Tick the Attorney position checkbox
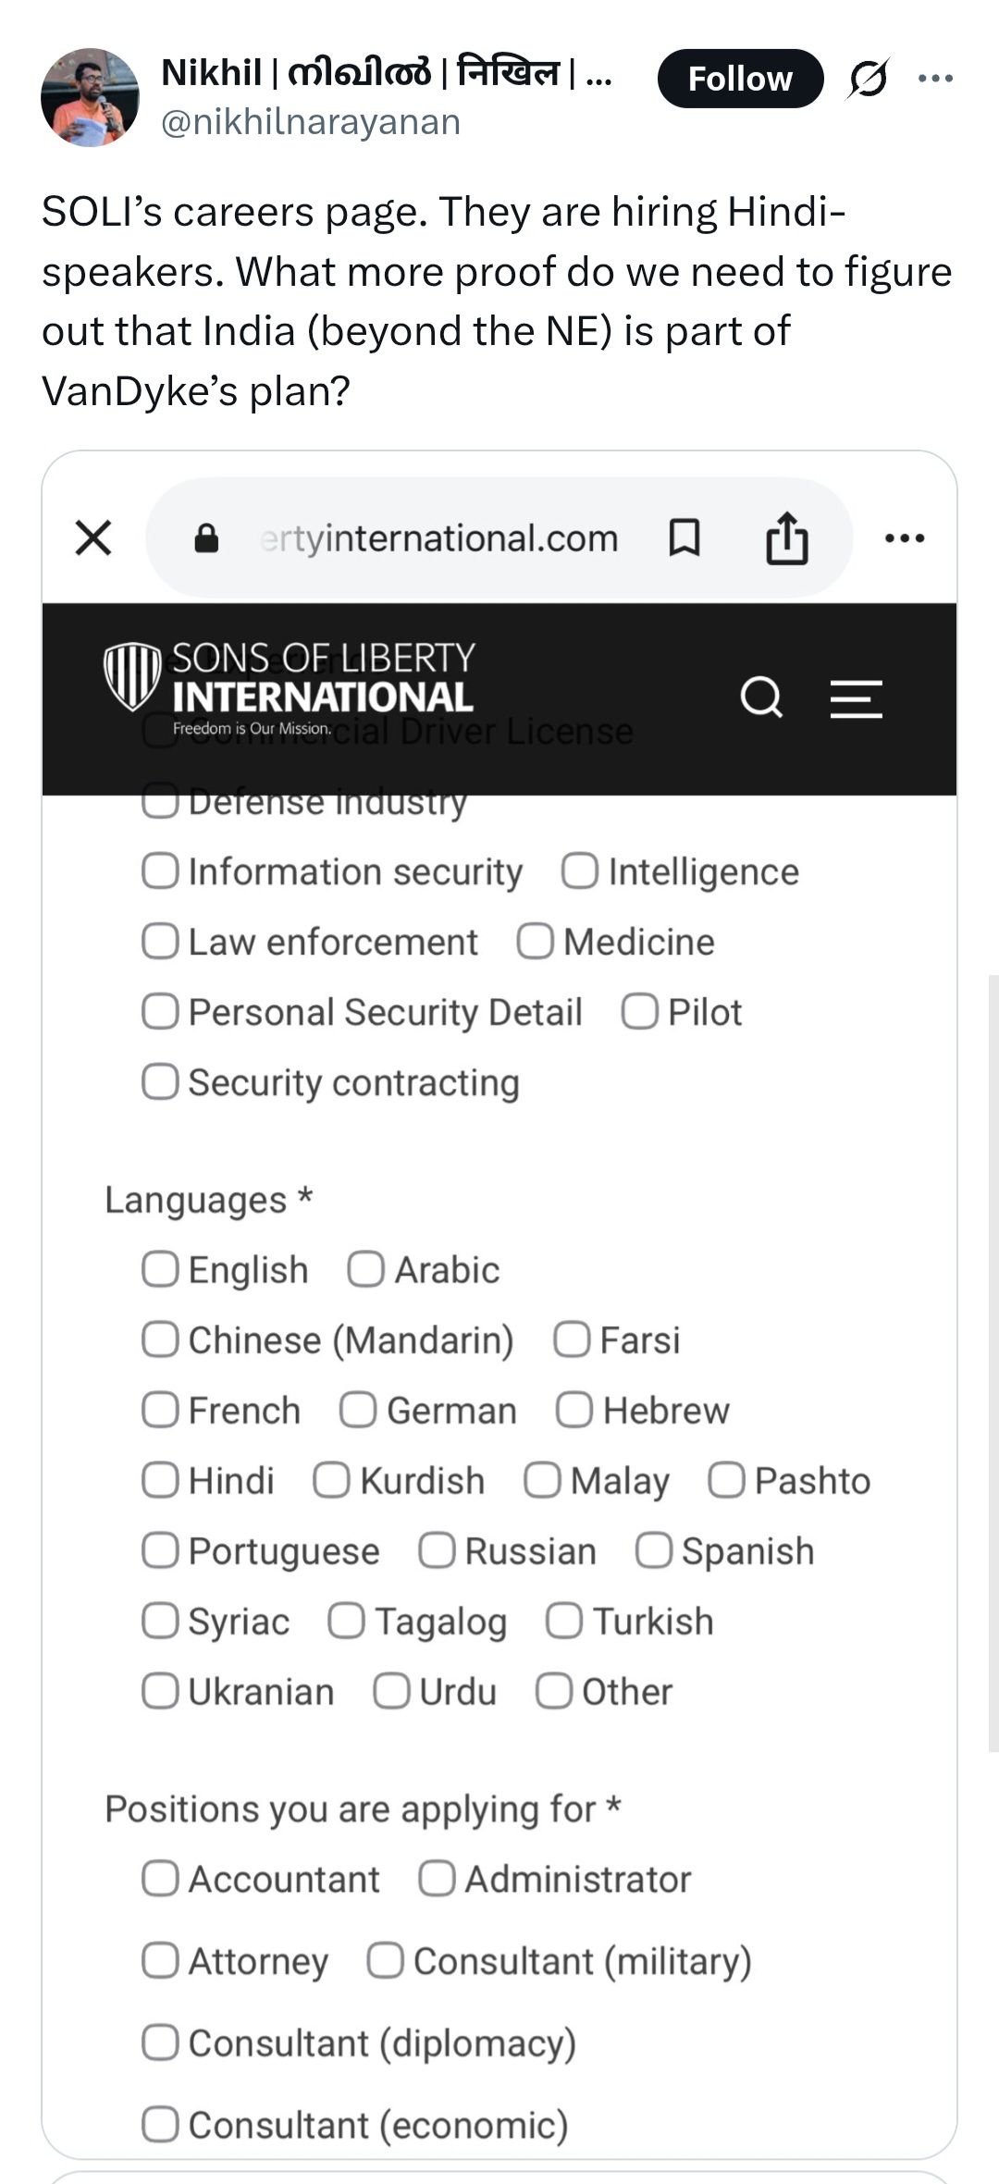The image size is (999, 2184). (x=160, y=1961)
